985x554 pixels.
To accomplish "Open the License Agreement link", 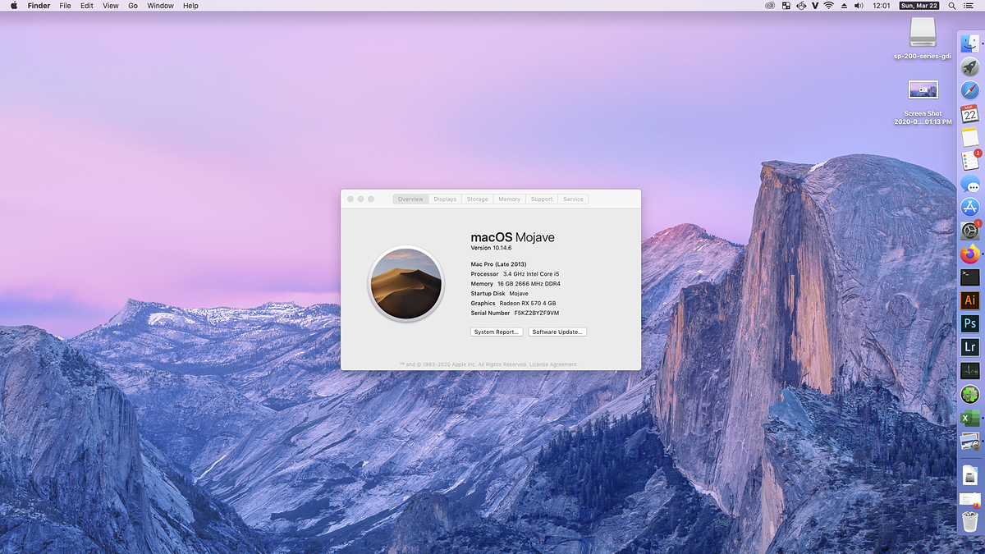I will pos(552,364).
